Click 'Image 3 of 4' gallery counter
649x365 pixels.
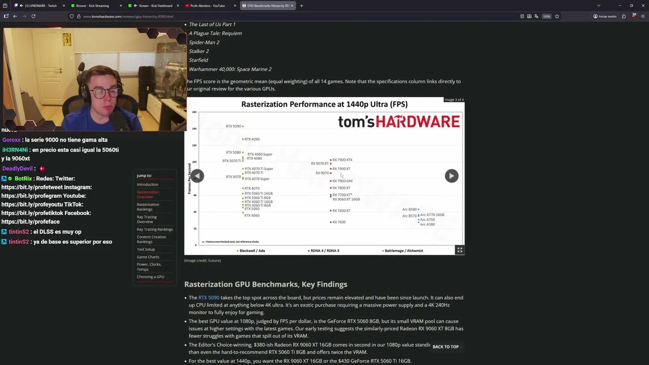(x=454, y=100)
